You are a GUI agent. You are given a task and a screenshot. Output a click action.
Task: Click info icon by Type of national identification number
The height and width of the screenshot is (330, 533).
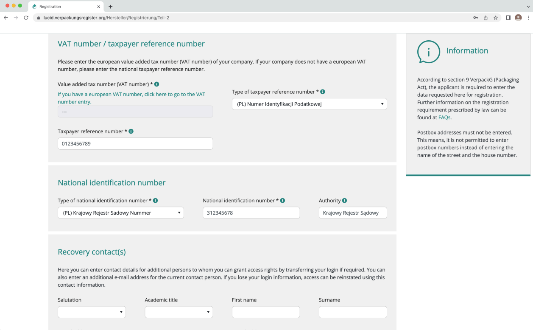coord(155,201)
